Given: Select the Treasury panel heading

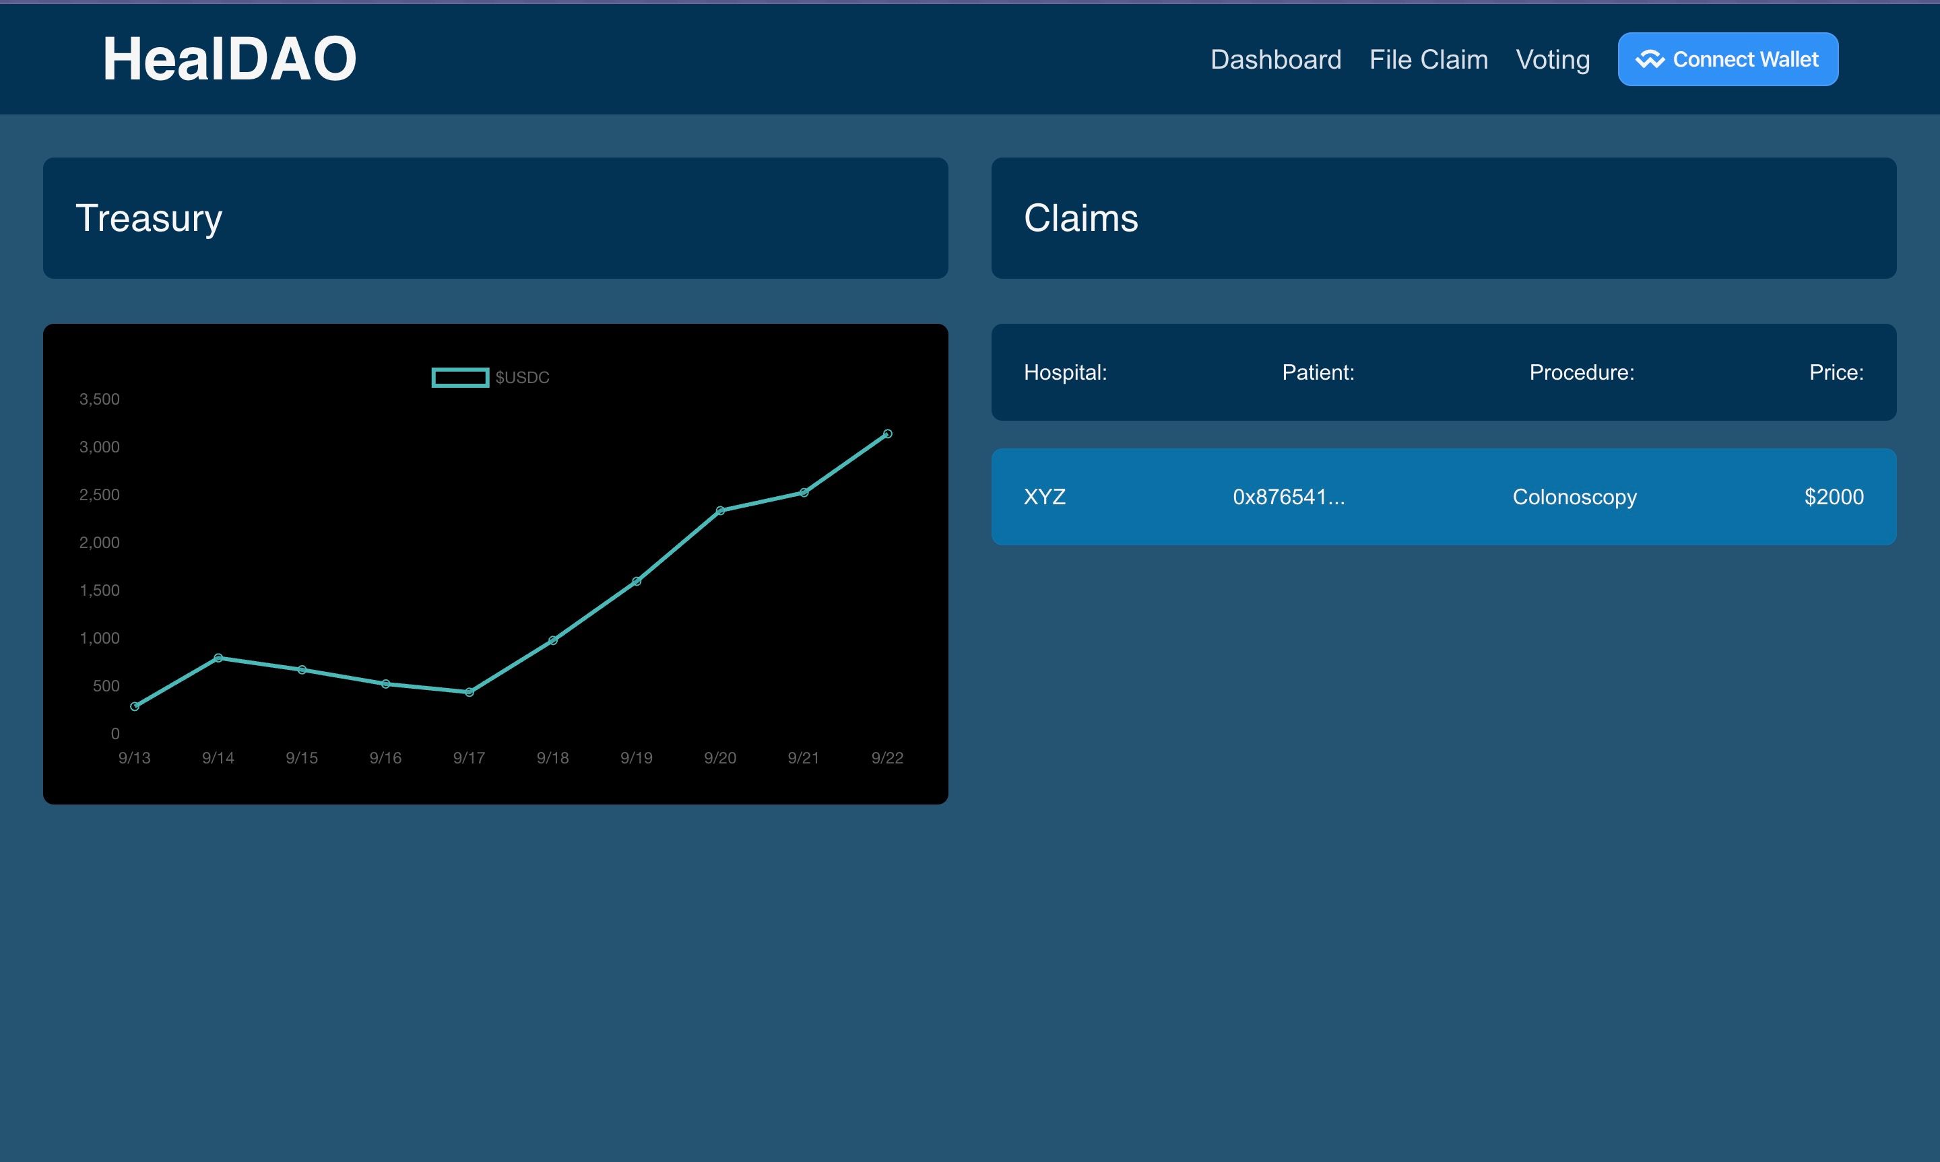Looking at the screenshot, I should click(x=149, y=218).
